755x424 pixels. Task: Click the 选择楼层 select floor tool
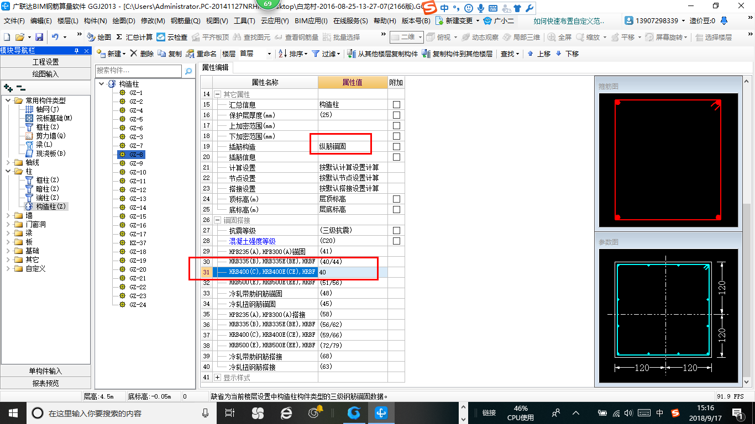[x=713, y=37]
